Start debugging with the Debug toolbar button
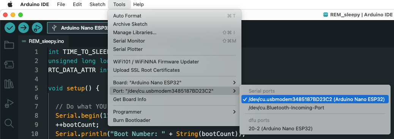 (37, 28)
